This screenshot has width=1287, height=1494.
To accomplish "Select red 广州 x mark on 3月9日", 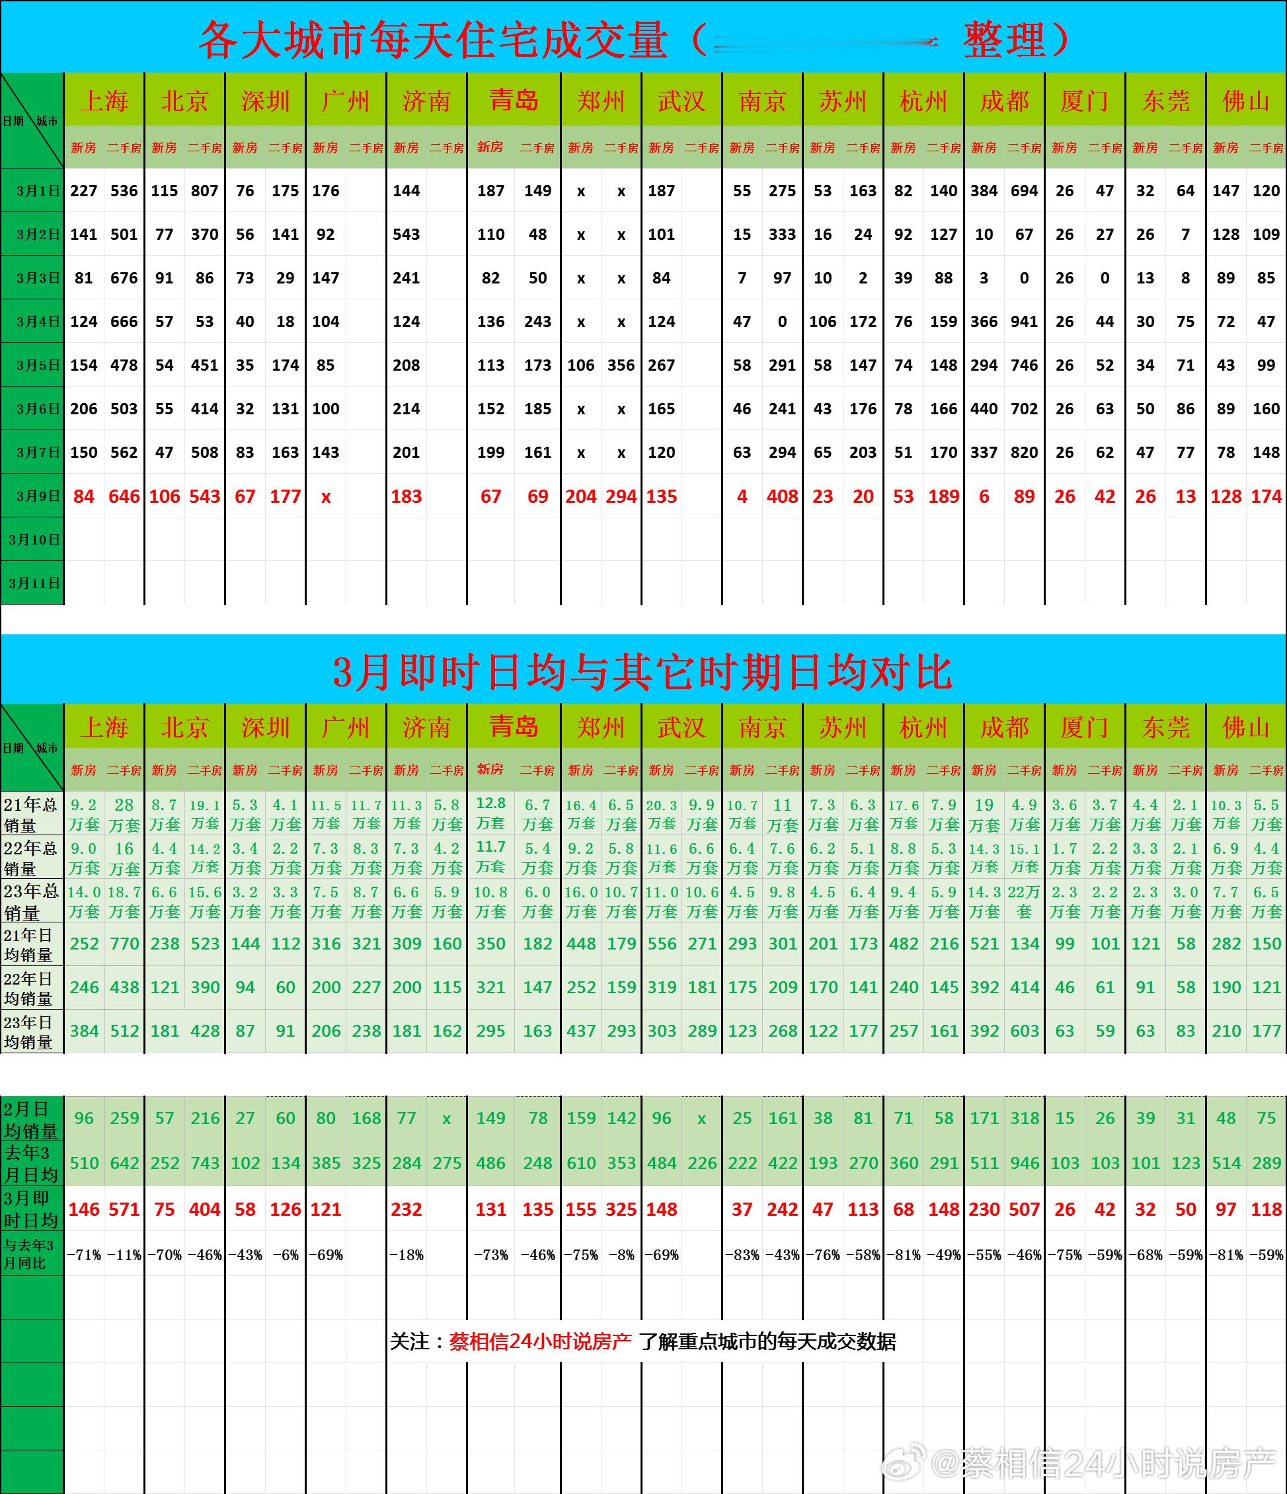I will click(x=325, y=497).
